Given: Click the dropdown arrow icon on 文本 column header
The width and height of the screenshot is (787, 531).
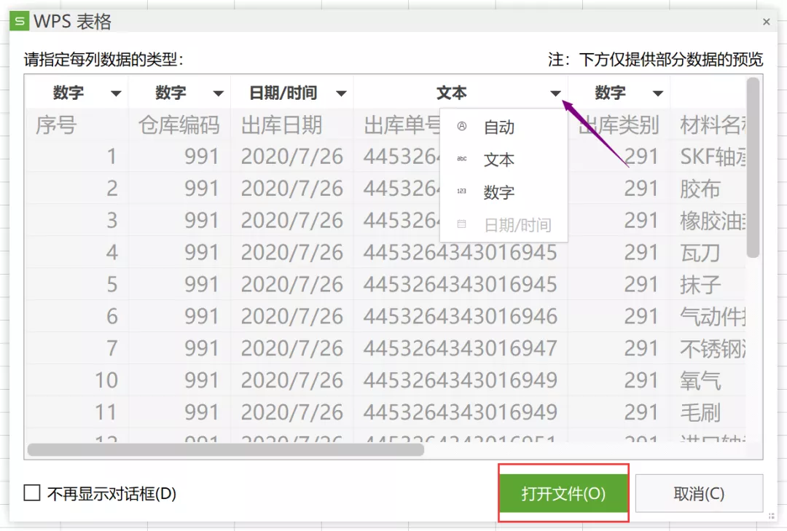Looking at the screenshot, I should point(555,93).
